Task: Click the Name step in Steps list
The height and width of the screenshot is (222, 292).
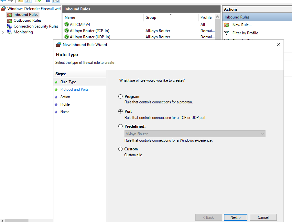Action: (65, 112)
